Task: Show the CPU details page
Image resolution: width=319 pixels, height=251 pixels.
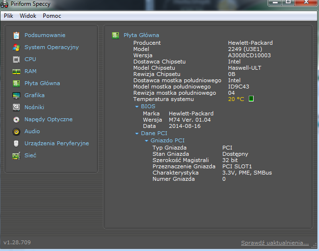Action: click(30, 59)
